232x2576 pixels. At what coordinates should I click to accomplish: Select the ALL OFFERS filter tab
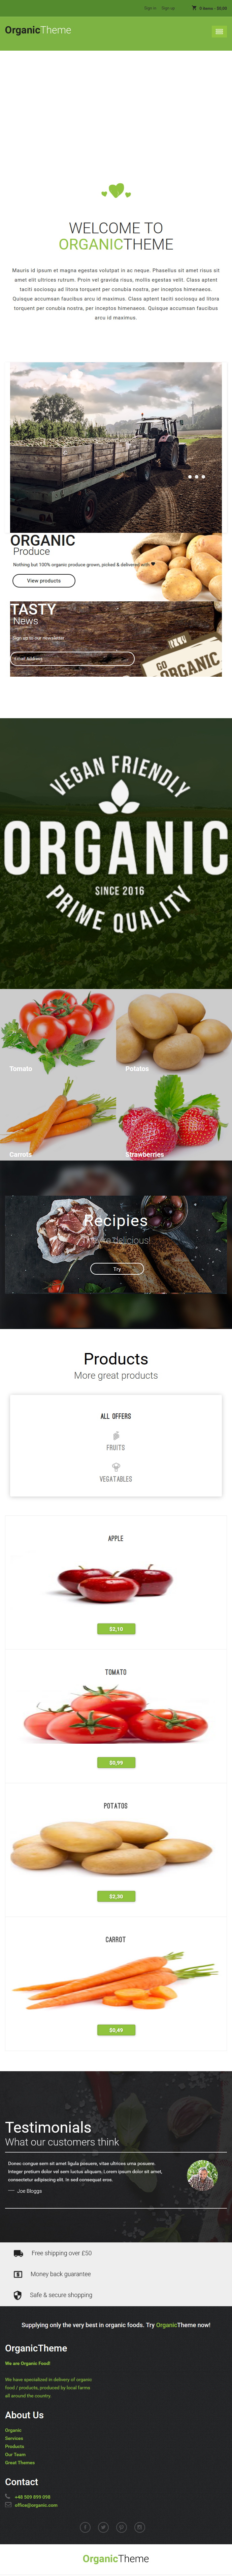pos(115,1416)
